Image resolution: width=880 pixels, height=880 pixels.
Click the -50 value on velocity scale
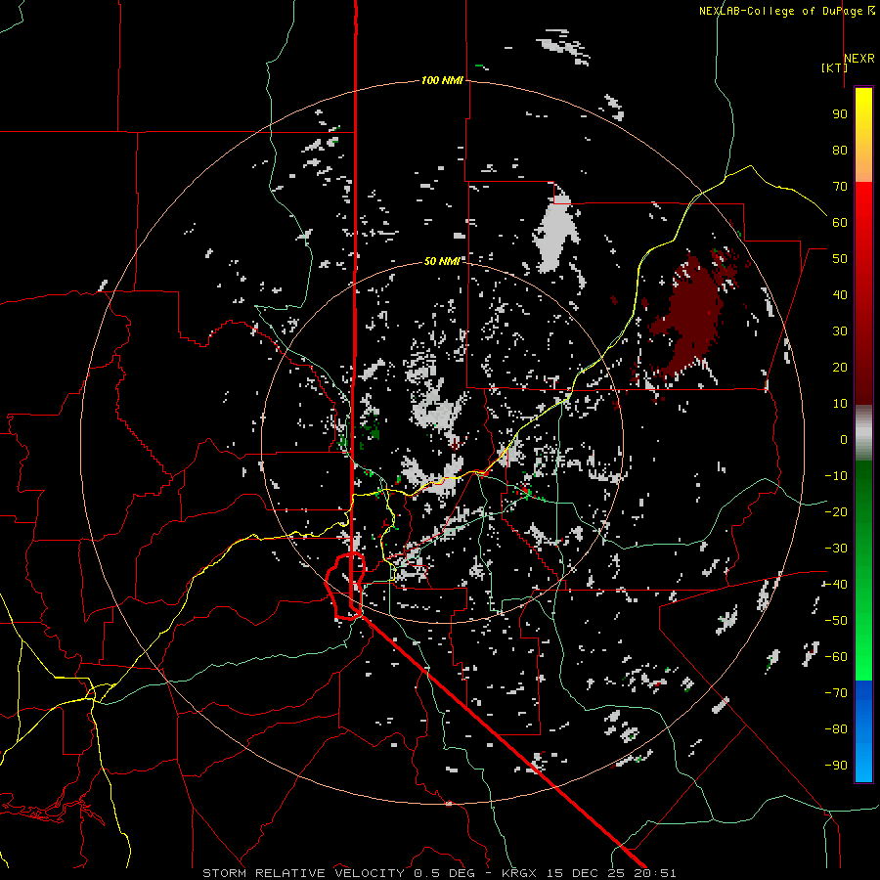pyautogui.click(x=836, y=620)
